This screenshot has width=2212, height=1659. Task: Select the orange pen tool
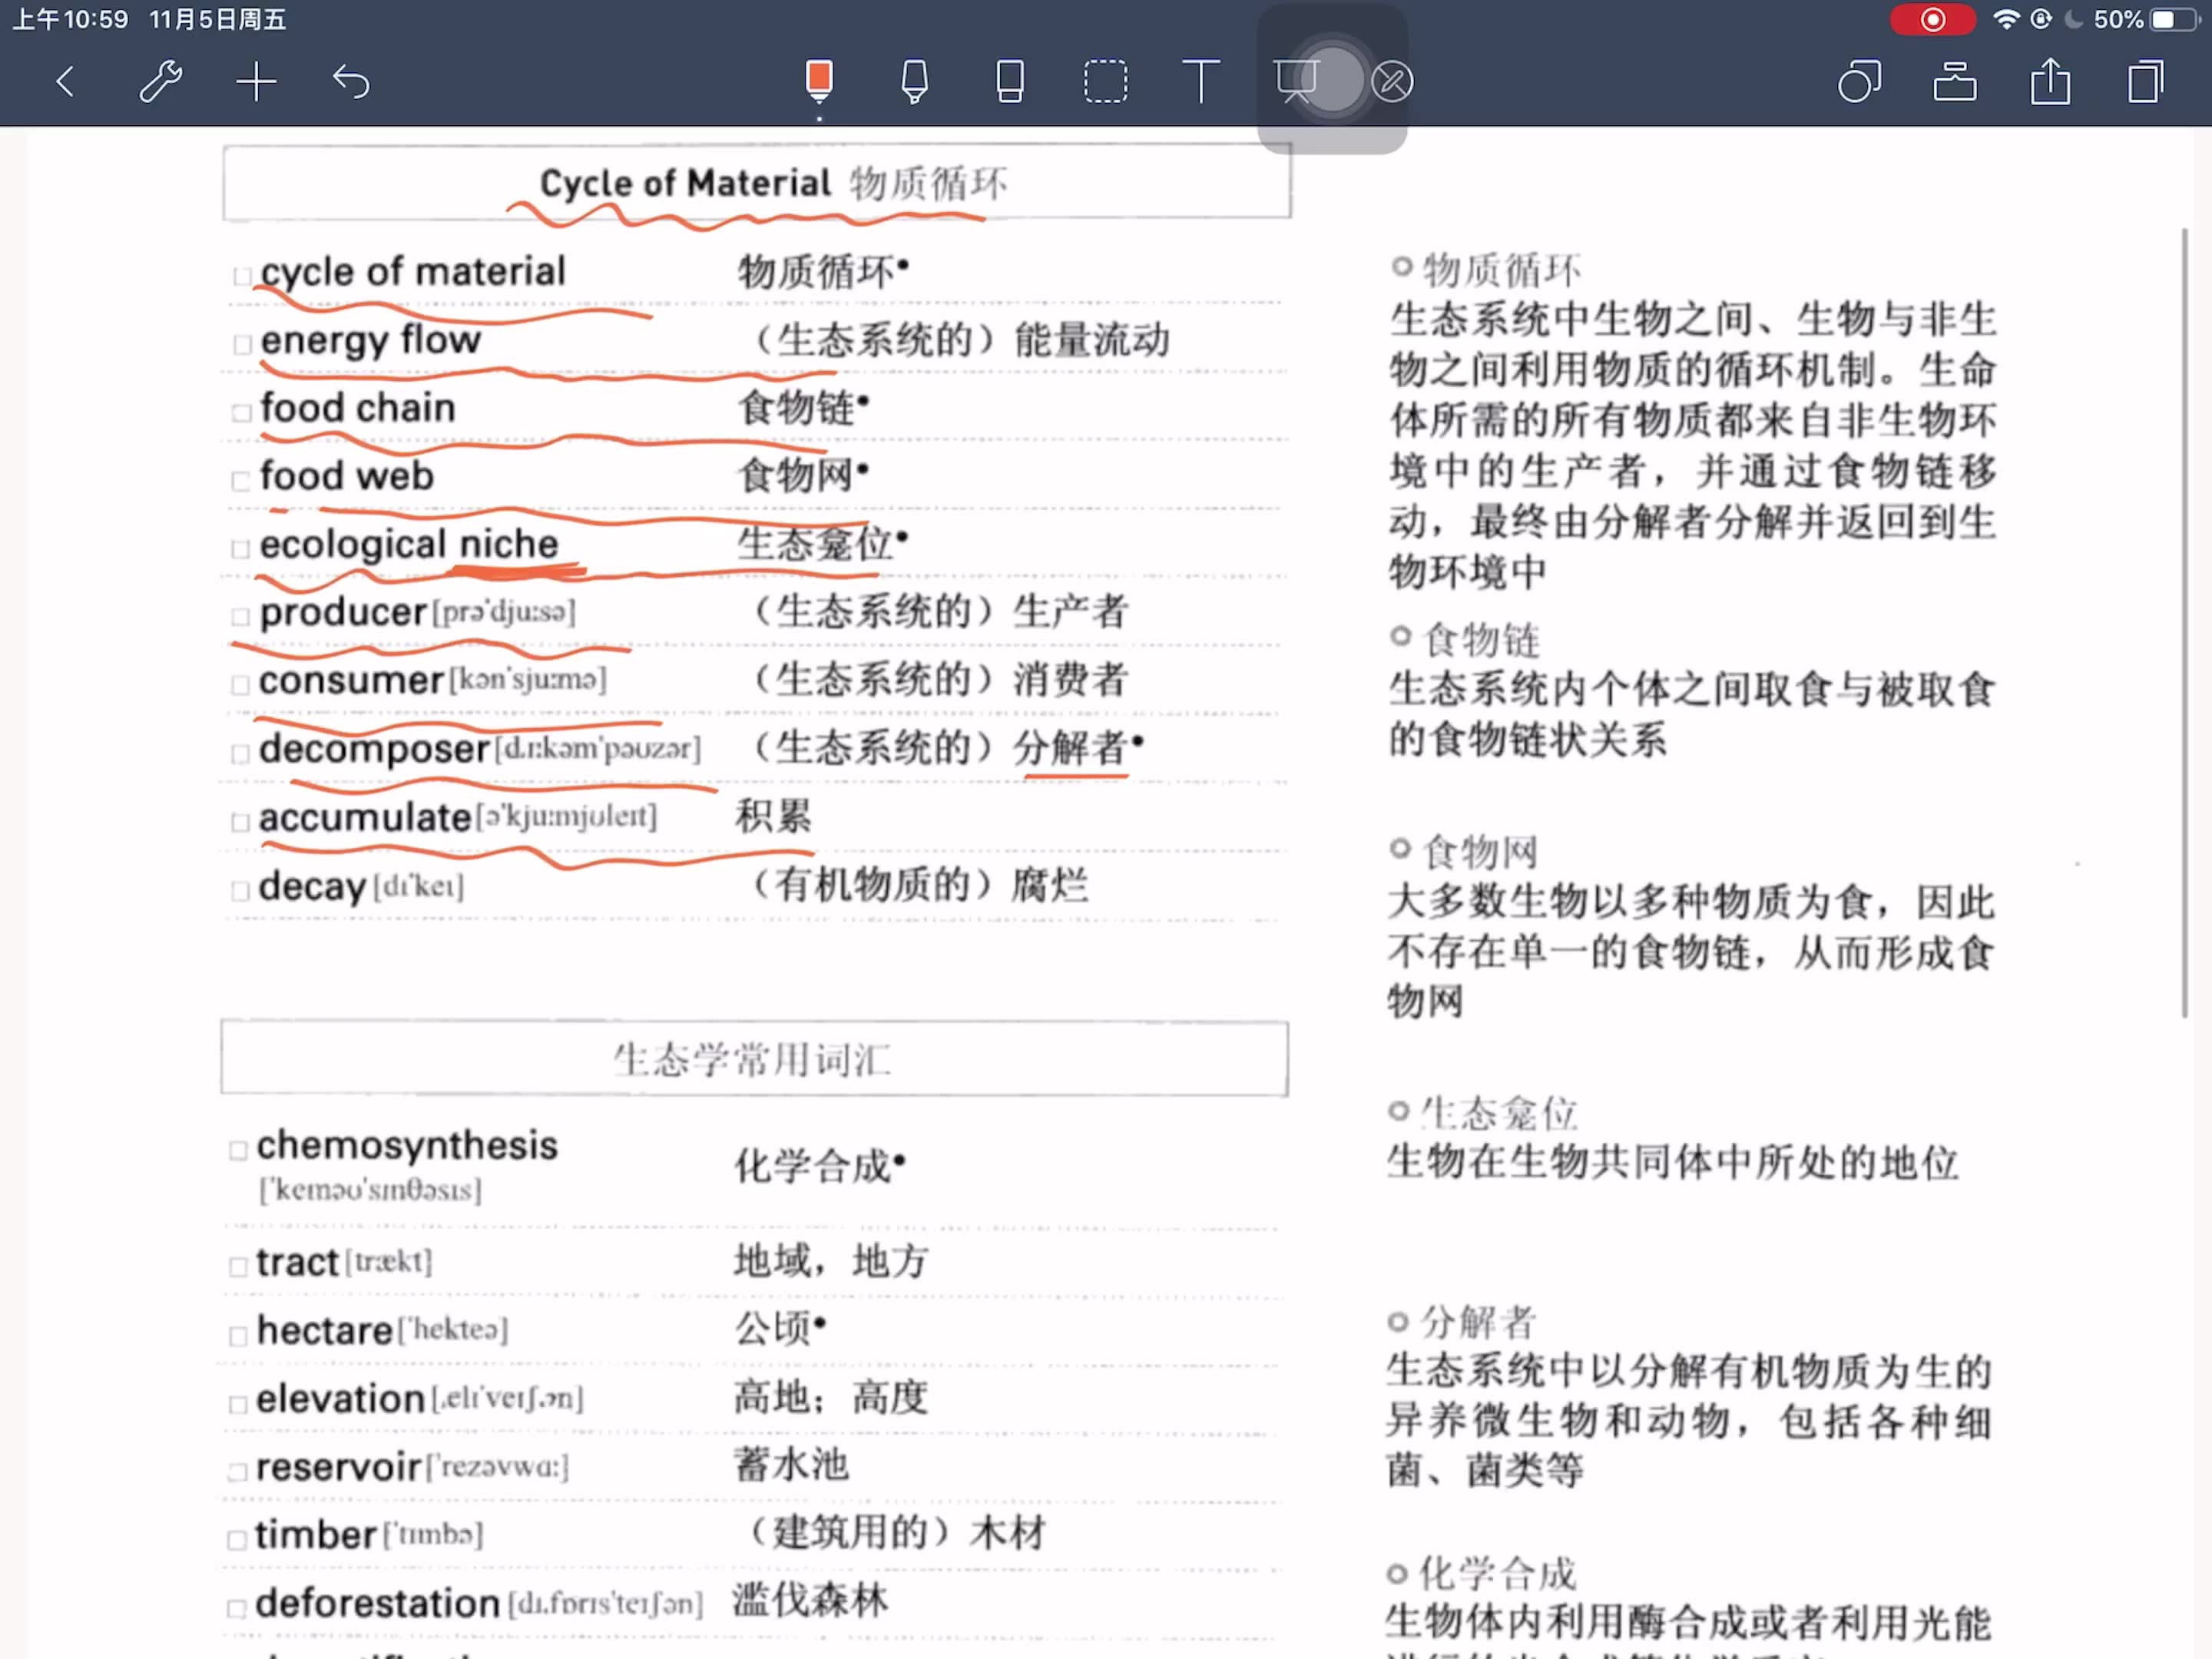[819, 82]
